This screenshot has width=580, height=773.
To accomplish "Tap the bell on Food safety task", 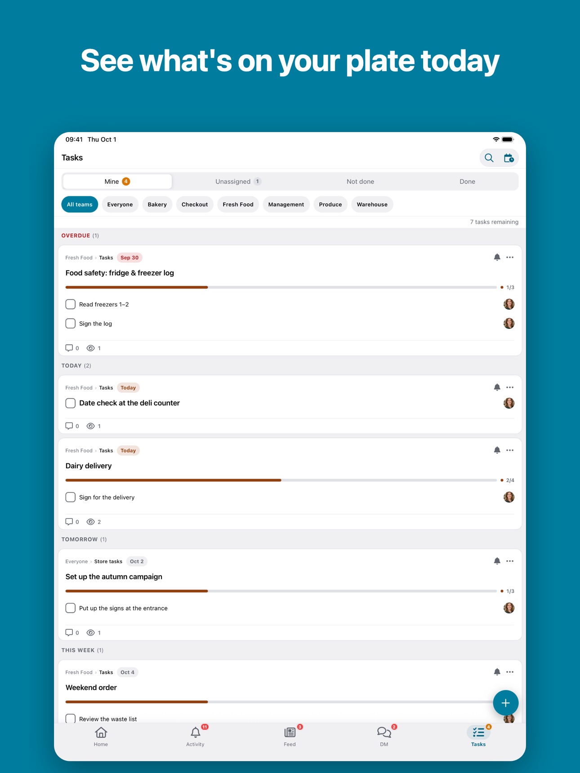I will [x=497, y=258].
